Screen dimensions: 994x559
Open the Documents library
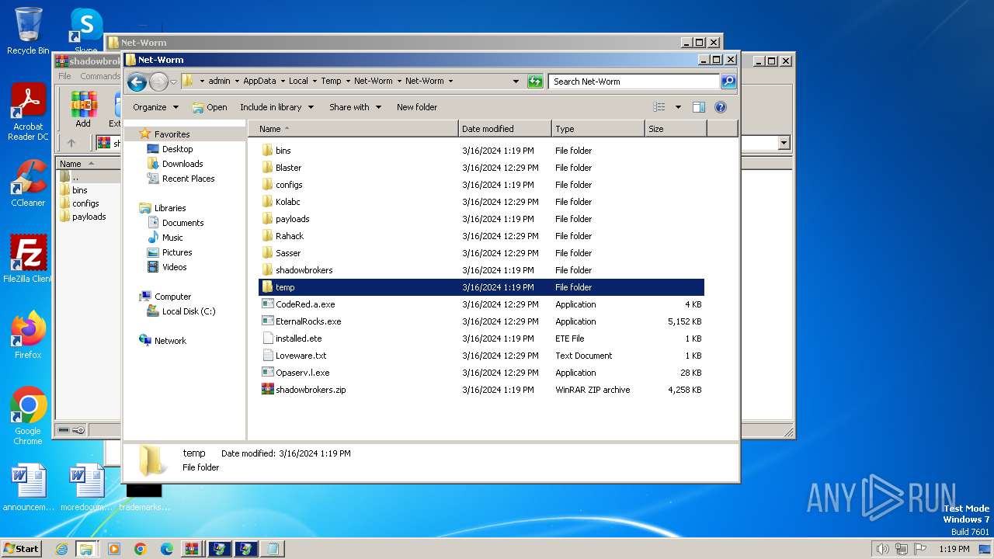click(x=182, y=223)
